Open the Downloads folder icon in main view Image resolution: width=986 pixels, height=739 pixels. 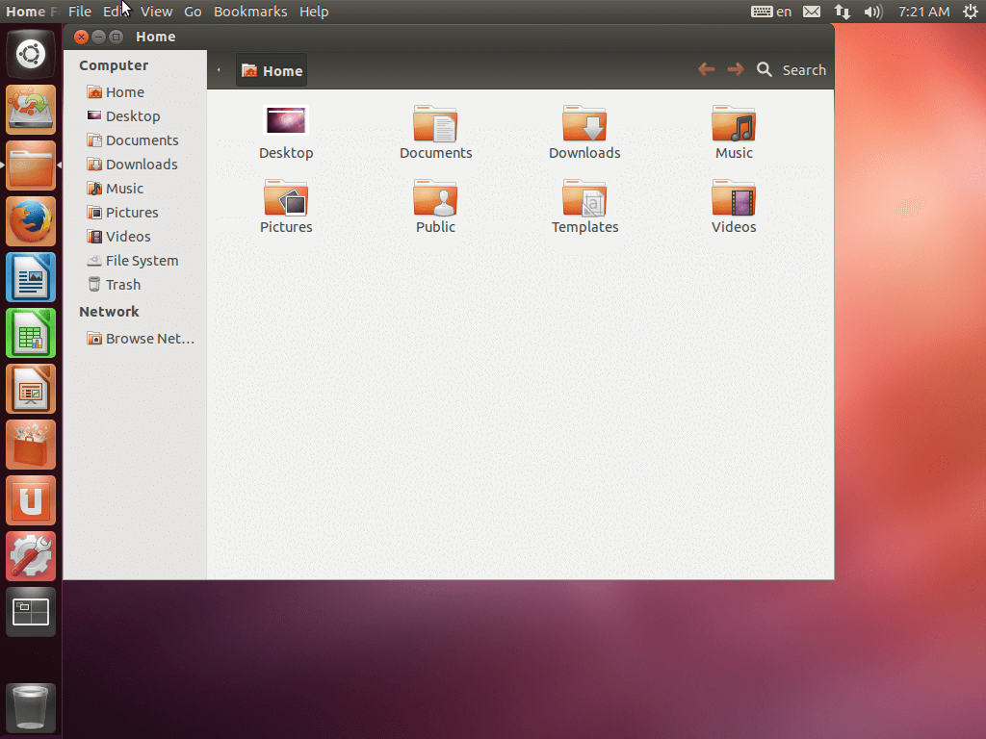click(584, 123)
